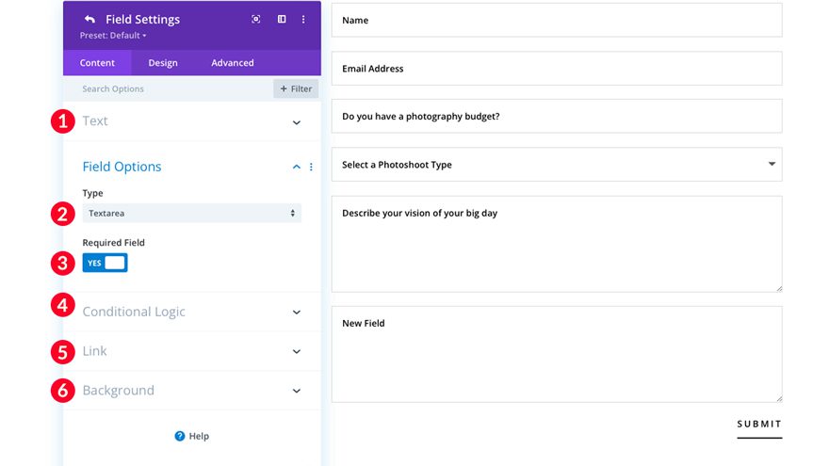Open the Type dropdown set to Textarea

191,214
